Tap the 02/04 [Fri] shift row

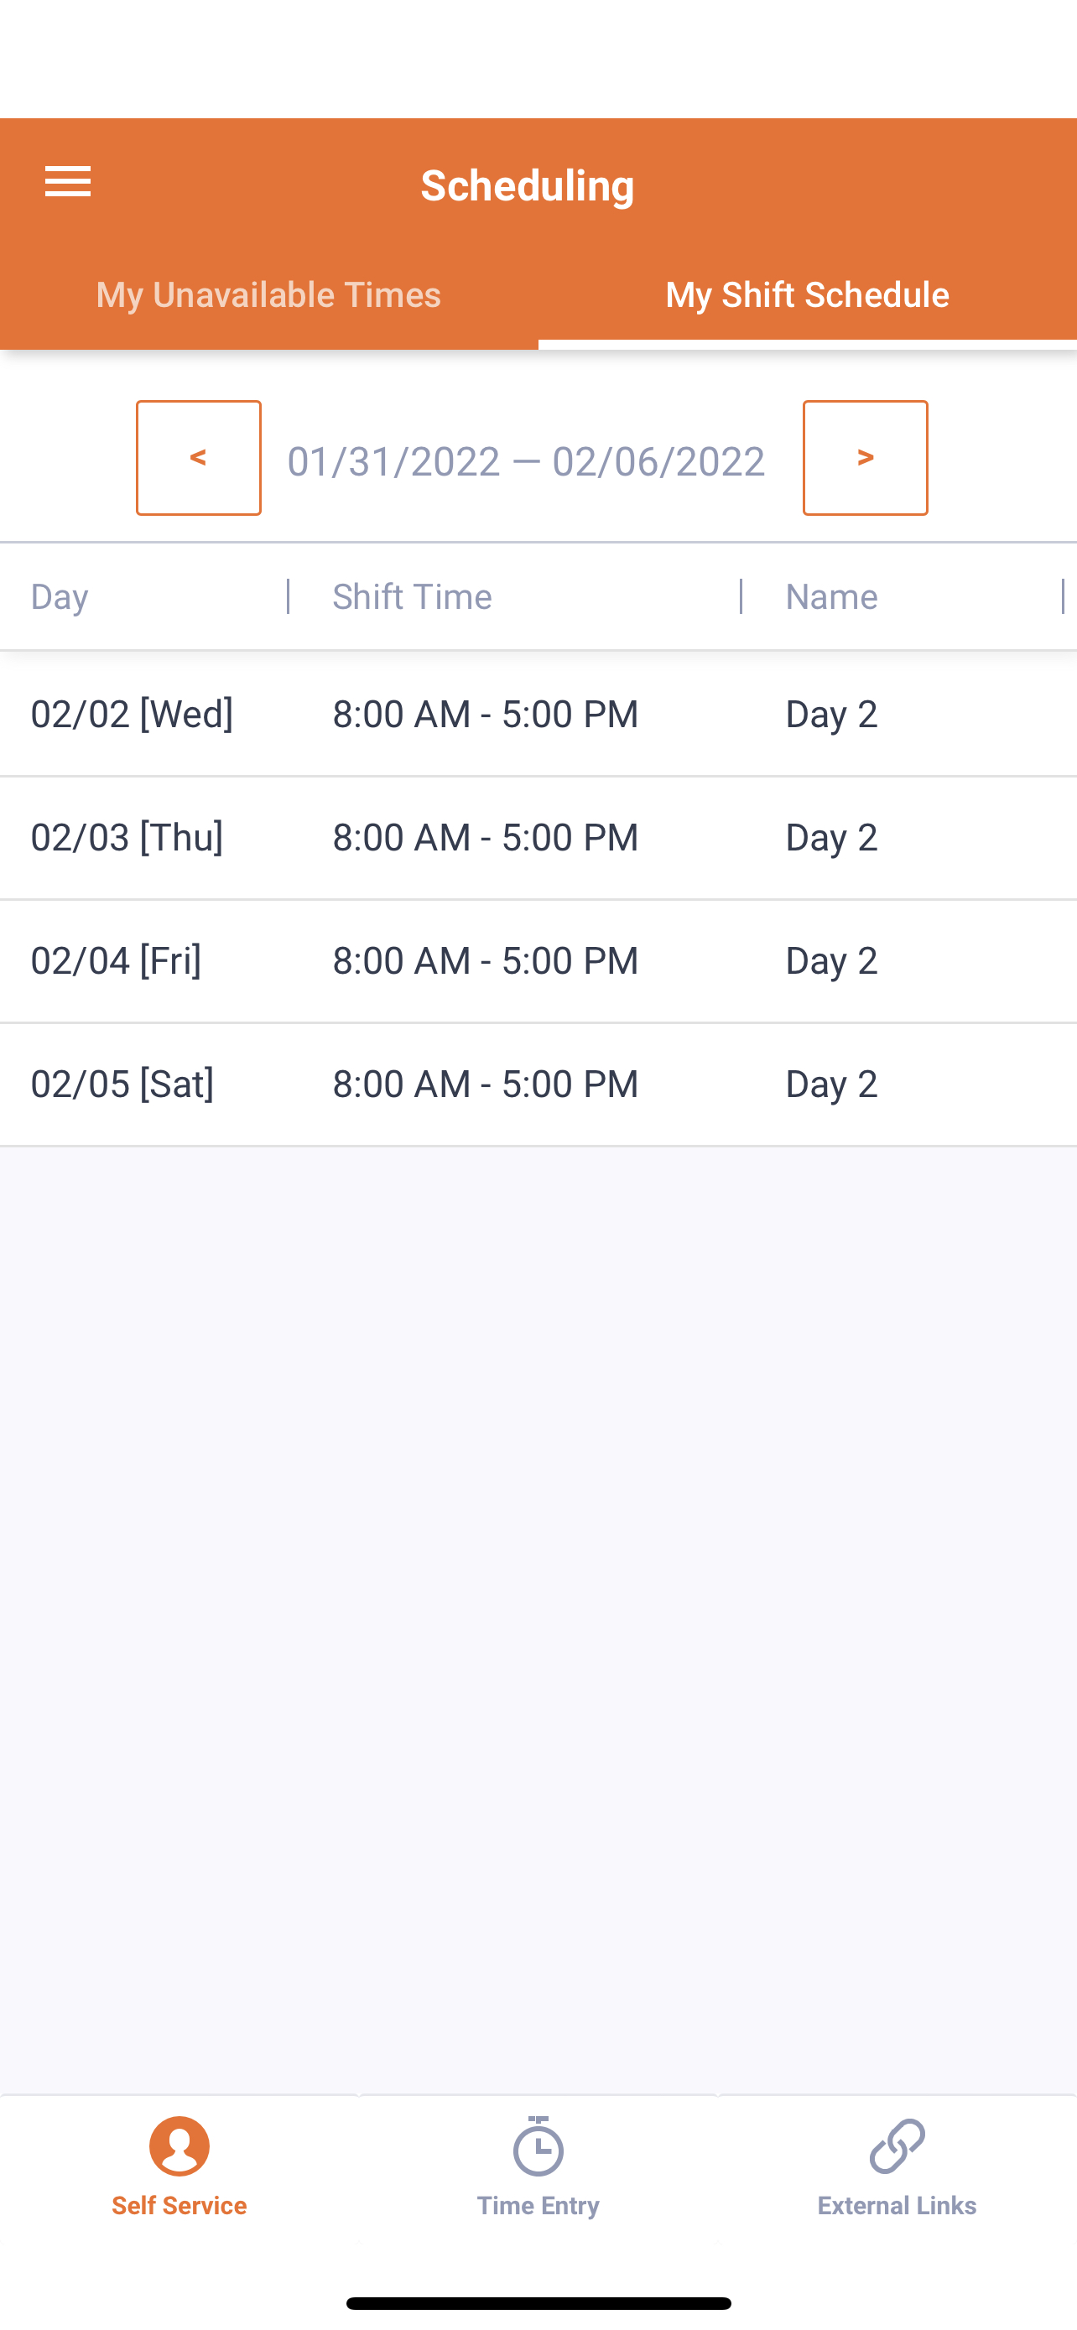538,960
